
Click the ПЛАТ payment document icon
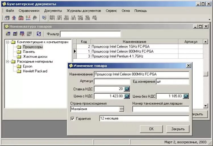pos(80,18)
